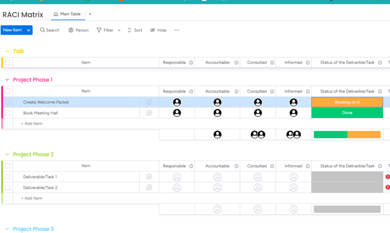Click the Hide columns icon

point(152,30)
